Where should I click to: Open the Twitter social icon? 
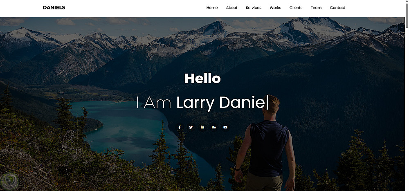click(191, 127)
